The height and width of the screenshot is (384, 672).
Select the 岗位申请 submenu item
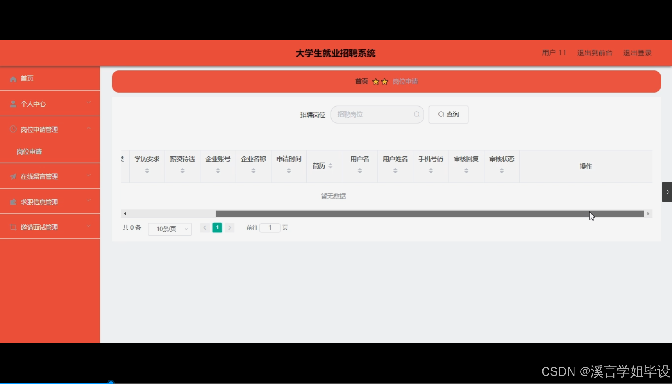[x=50, y=152]
